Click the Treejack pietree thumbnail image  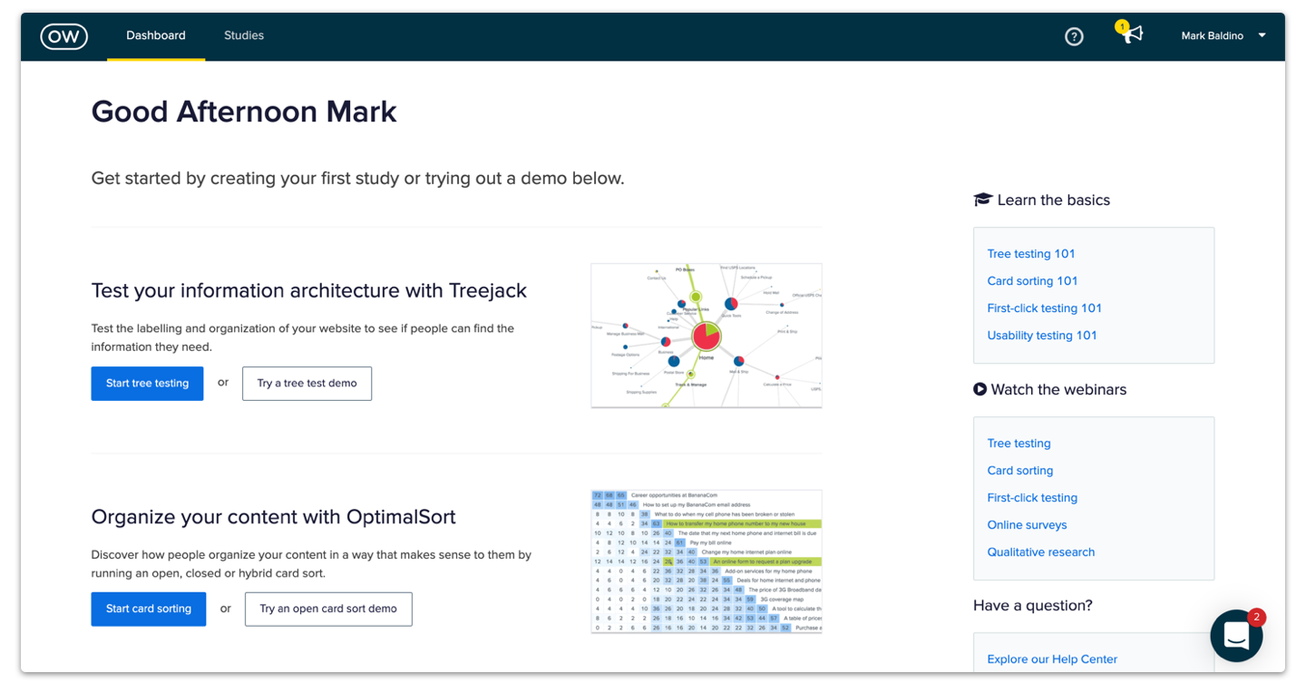click(x=707, y=336)
